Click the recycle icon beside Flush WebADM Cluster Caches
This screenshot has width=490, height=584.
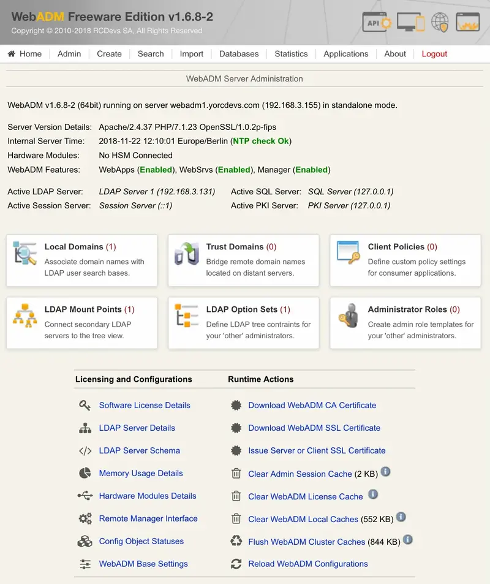pos(236,540)
